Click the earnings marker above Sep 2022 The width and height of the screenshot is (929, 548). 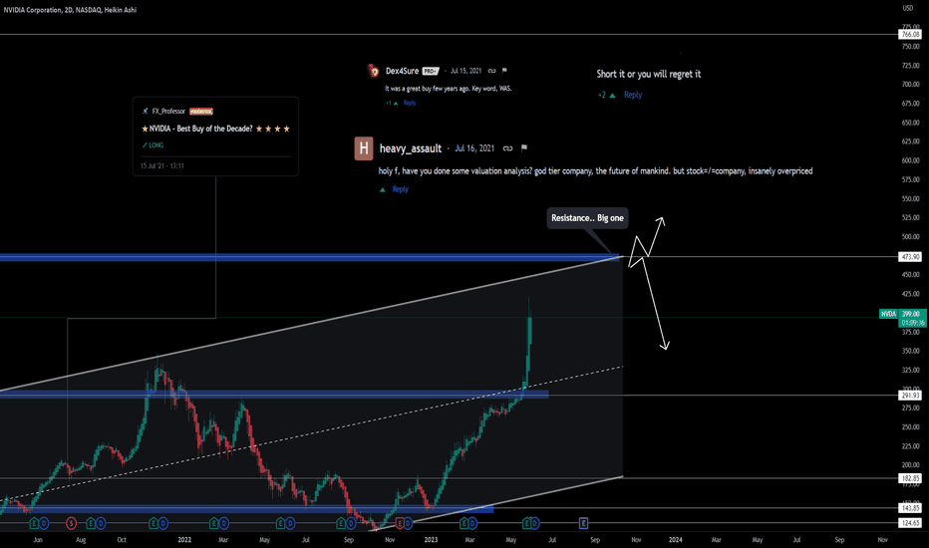tap(341, 523)
